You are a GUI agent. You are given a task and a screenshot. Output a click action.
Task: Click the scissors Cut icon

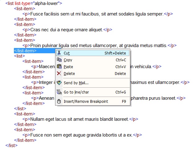coord(59,53)
